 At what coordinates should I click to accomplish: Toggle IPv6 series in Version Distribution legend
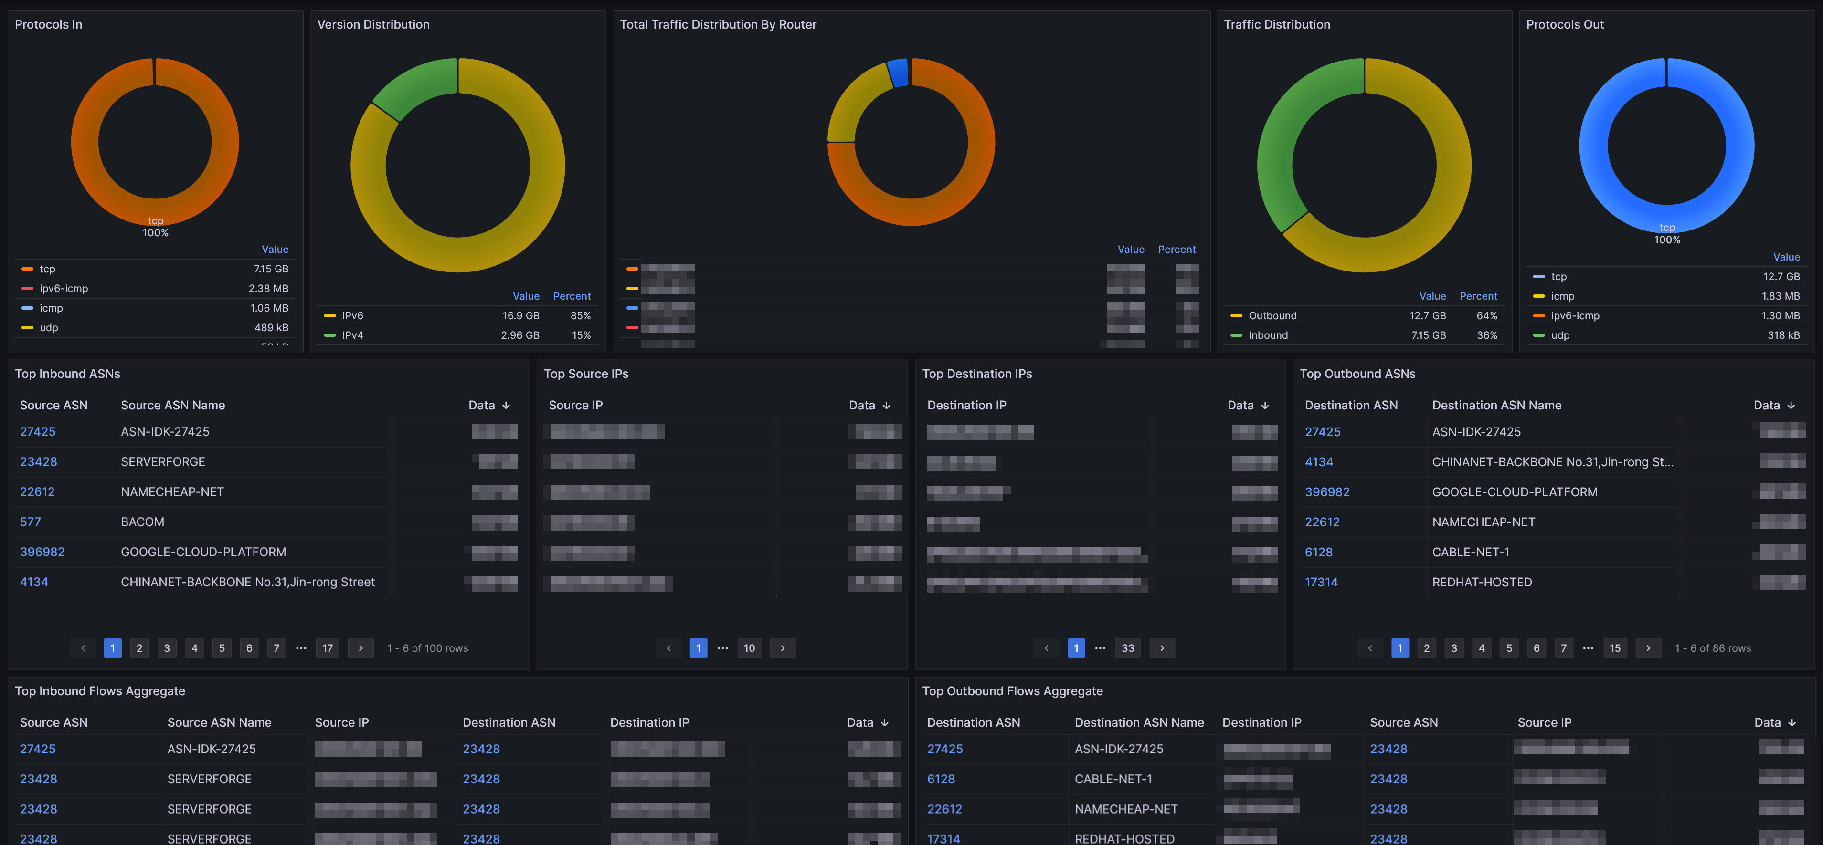(x=352, y=315)
